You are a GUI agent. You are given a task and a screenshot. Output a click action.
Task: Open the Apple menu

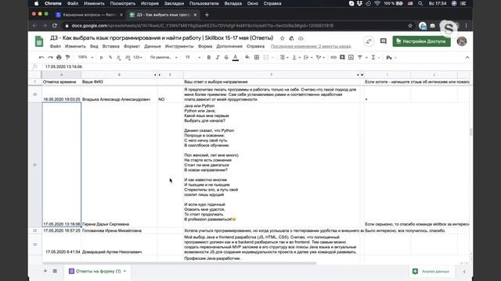36,3
